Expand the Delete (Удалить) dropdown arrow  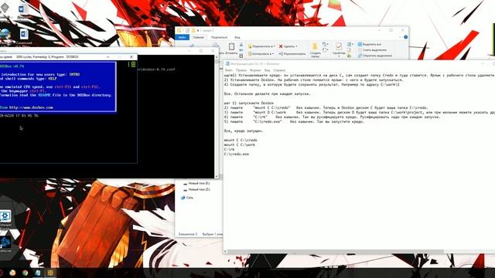[296, 46]
